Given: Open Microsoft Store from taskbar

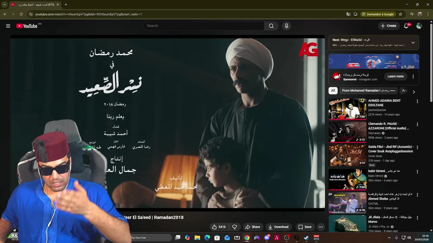Looking at the screenshot, I should coord(217,238).
